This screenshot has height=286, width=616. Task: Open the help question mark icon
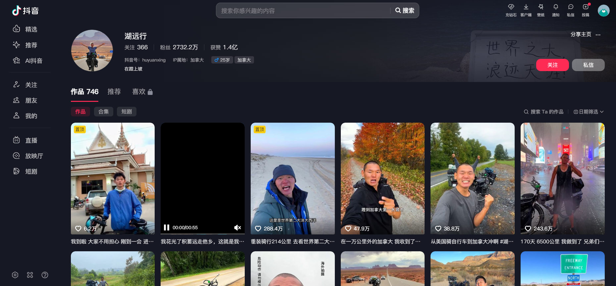click(x=45, y=275)
